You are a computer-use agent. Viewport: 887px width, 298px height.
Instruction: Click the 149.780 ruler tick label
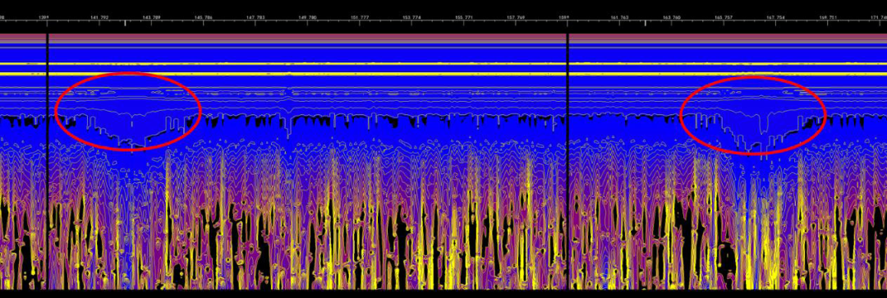click(x=308, y=17)
